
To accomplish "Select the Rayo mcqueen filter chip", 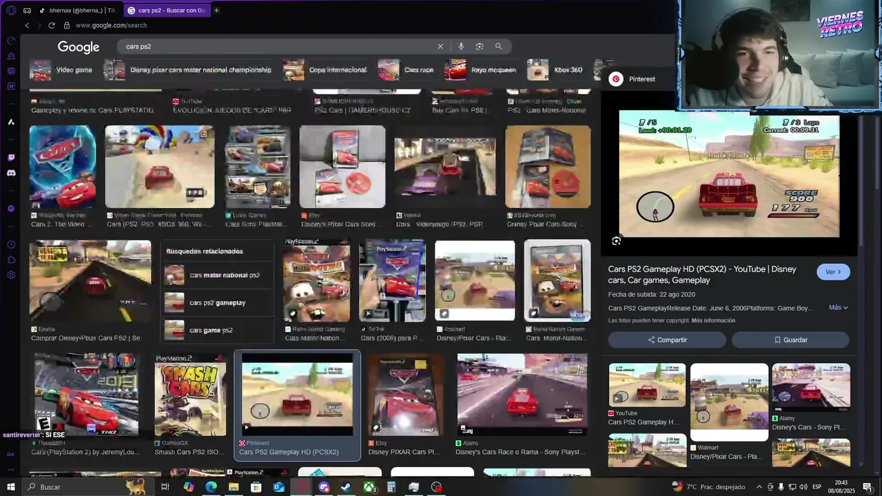I will coord(480,70).
